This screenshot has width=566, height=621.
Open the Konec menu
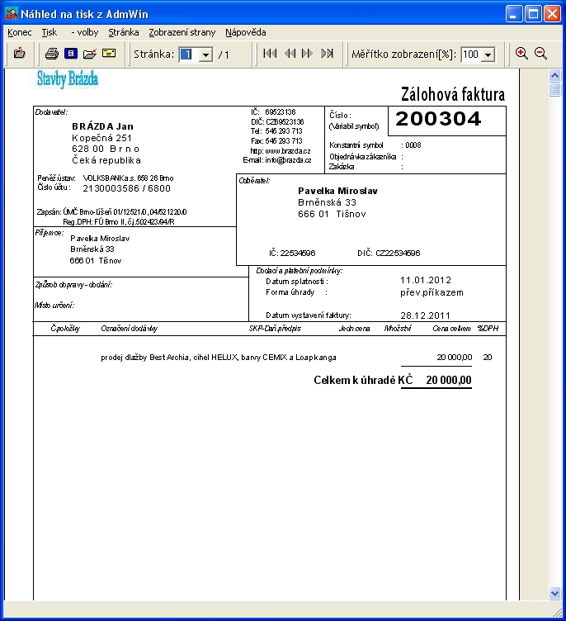pyautogui.click(x=20, y=32)
